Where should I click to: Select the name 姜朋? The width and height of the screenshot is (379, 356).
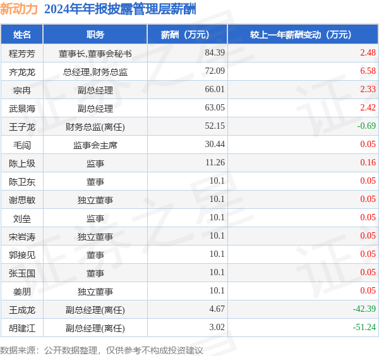[x=22, y=292]
